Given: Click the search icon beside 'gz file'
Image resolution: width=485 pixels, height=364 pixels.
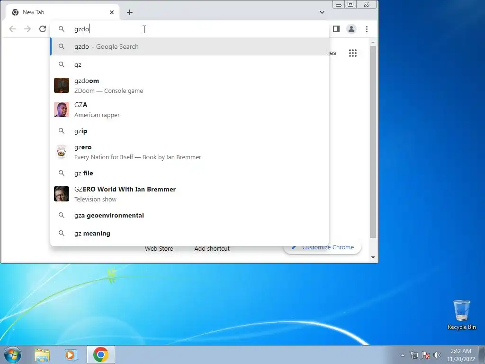Looking at the screenshot, I should click(62, 173).
